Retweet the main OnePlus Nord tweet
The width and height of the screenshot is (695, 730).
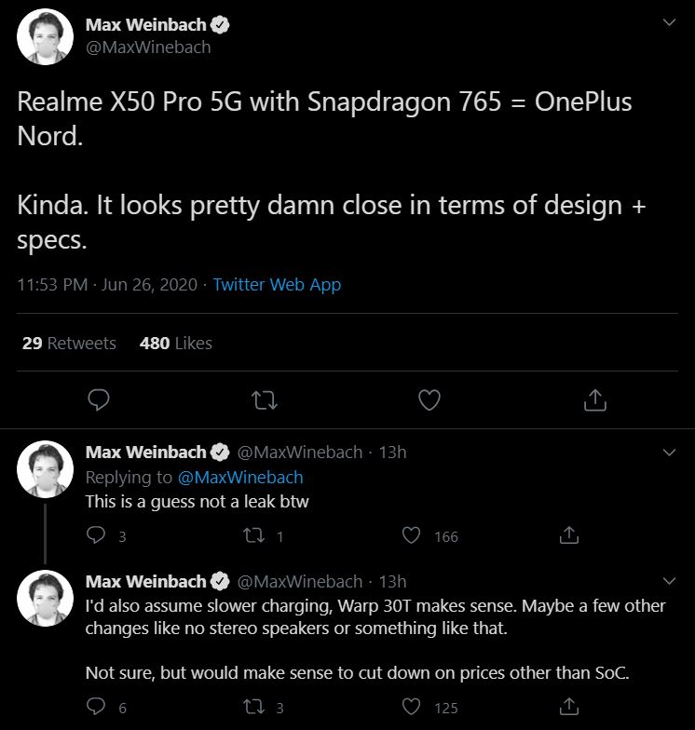point(264,399)
